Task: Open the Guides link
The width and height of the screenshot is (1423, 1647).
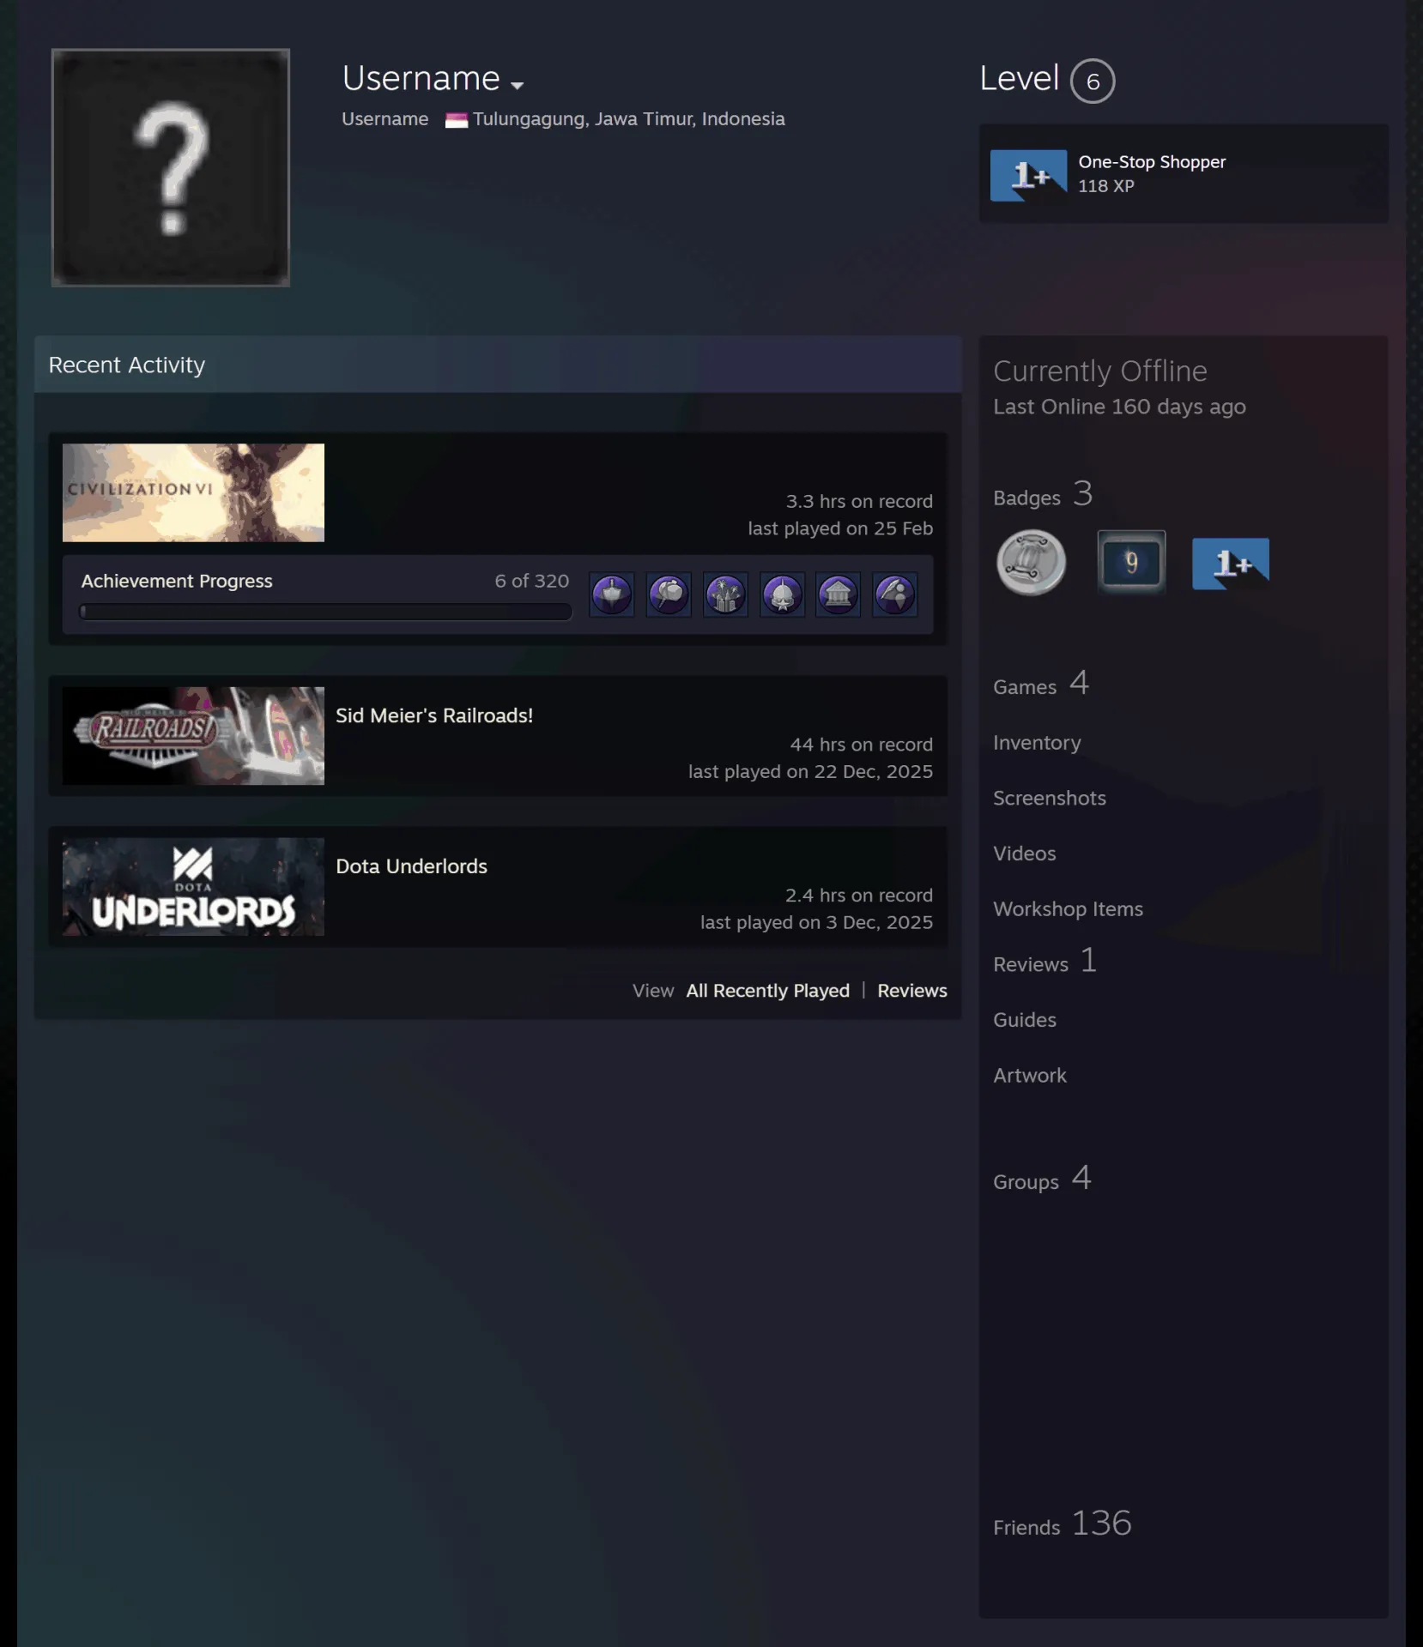Action: coord(1025,1020)
